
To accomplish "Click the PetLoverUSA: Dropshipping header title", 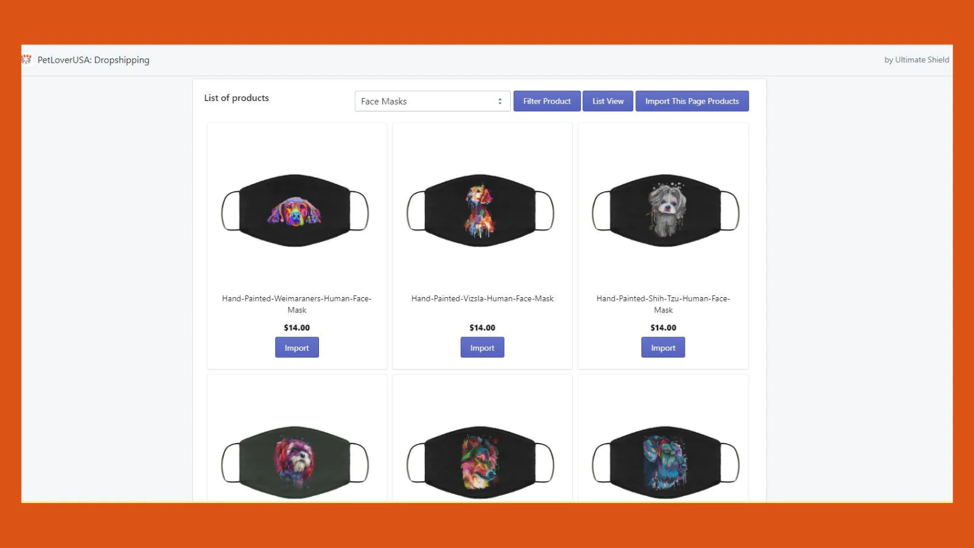I will pos(93,60).
